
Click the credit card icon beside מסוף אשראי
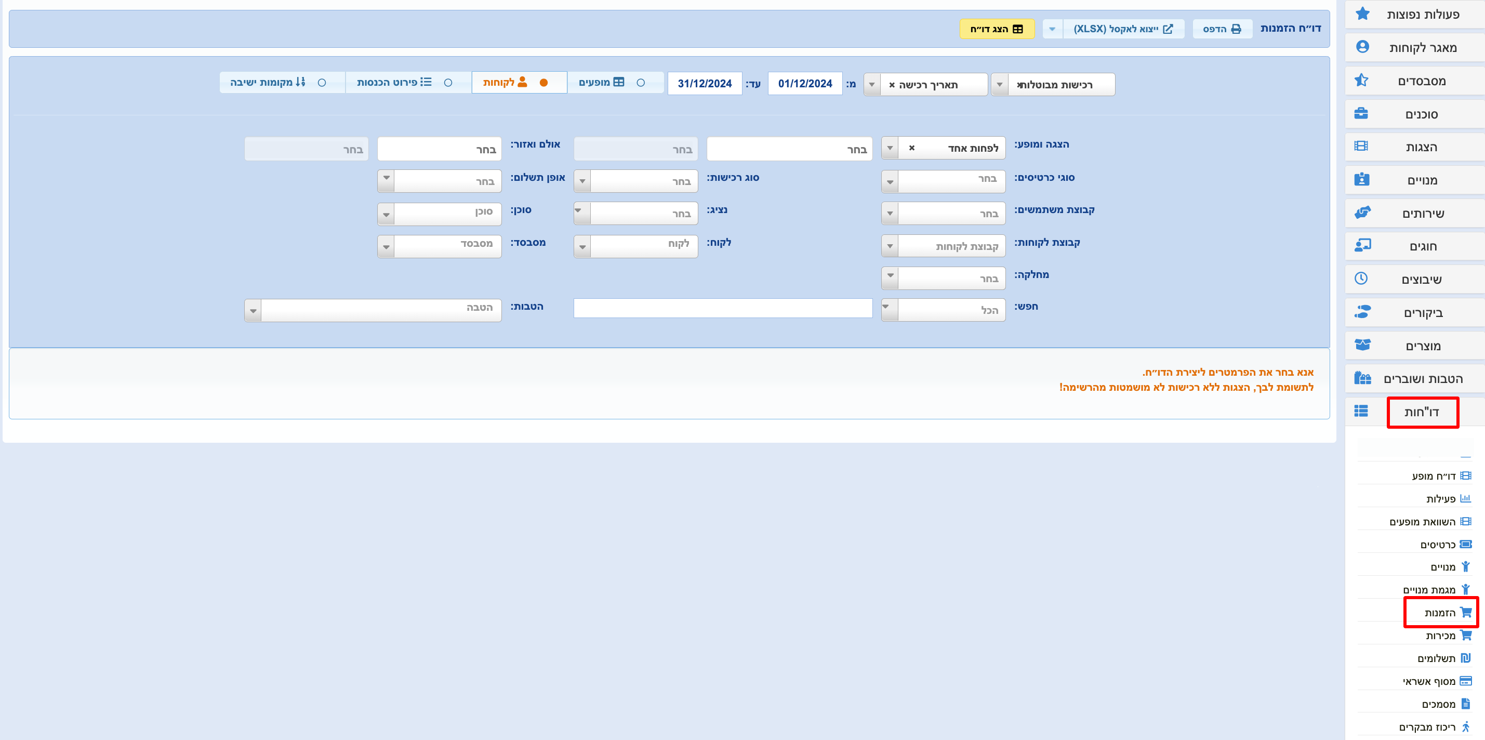coord(1466,681)
